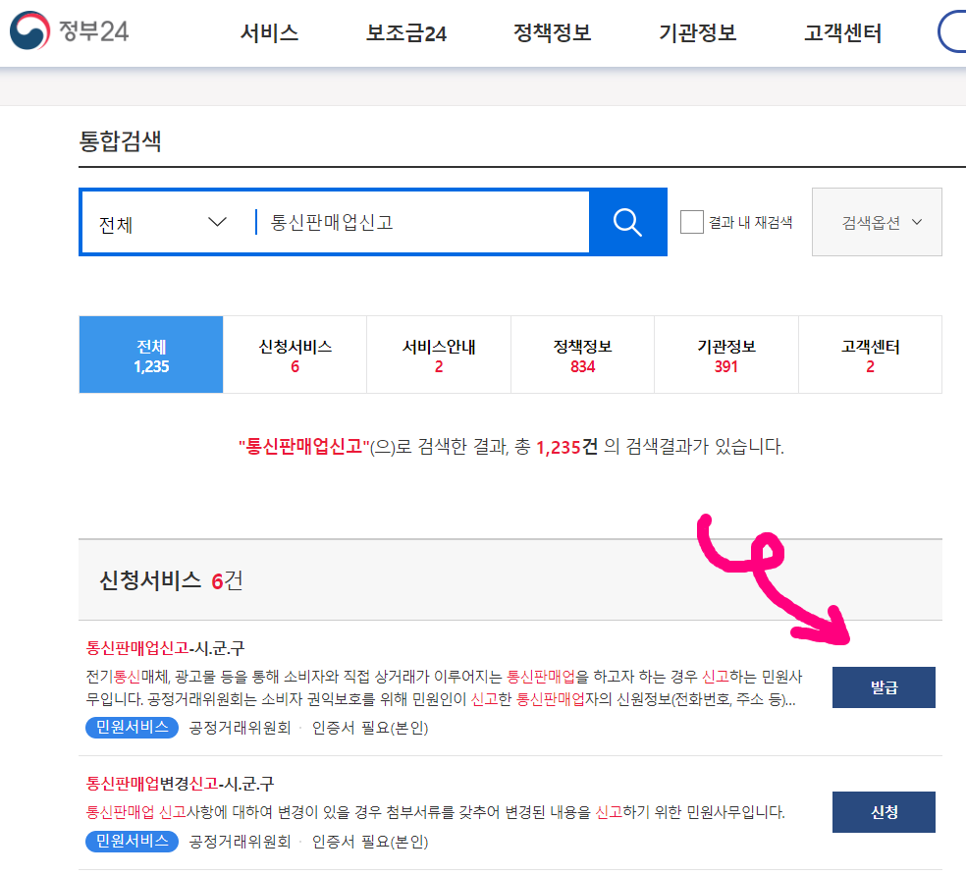Open the 정부24 home logo
Image resolution: width=966 pixels, height=876 pixels.
coord(69,30)
